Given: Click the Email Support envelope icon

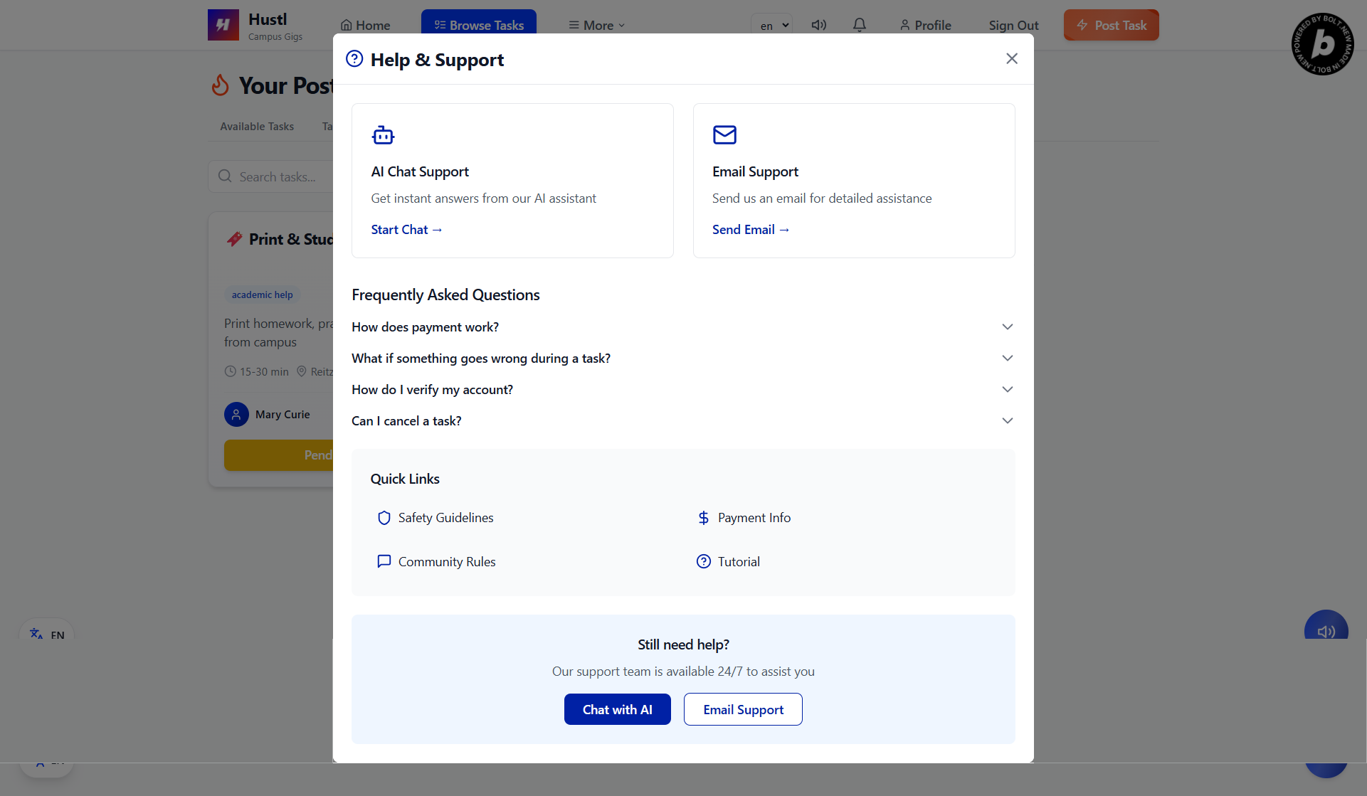Looking at the screenshot, I should (x=724, y=134).
